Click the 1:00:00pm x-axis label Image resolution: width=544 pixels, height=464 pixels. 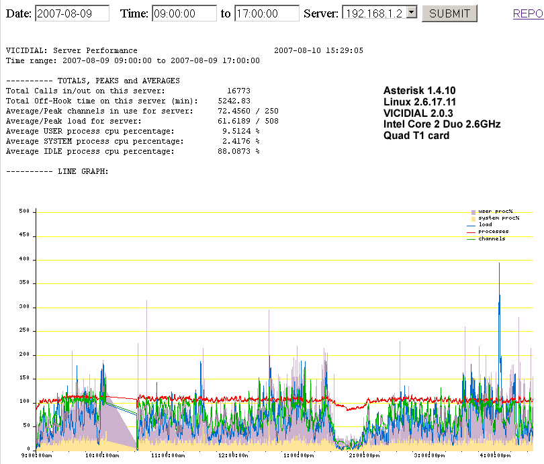point(299,455)
